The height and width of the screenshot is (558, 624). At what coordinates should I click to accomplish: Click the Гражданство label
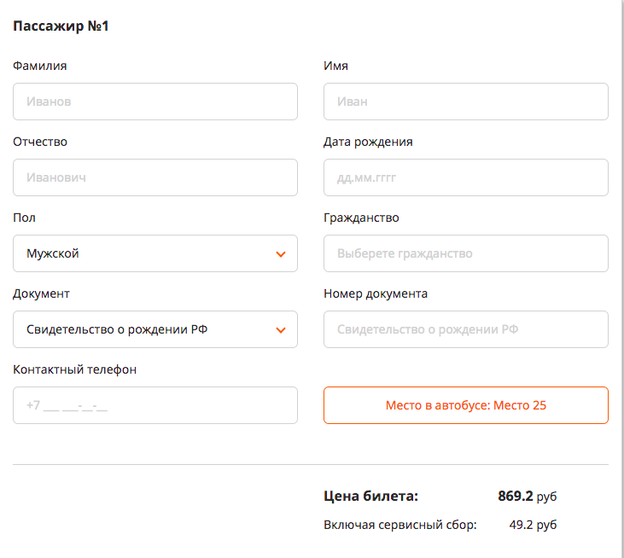(x=361, y=218)
